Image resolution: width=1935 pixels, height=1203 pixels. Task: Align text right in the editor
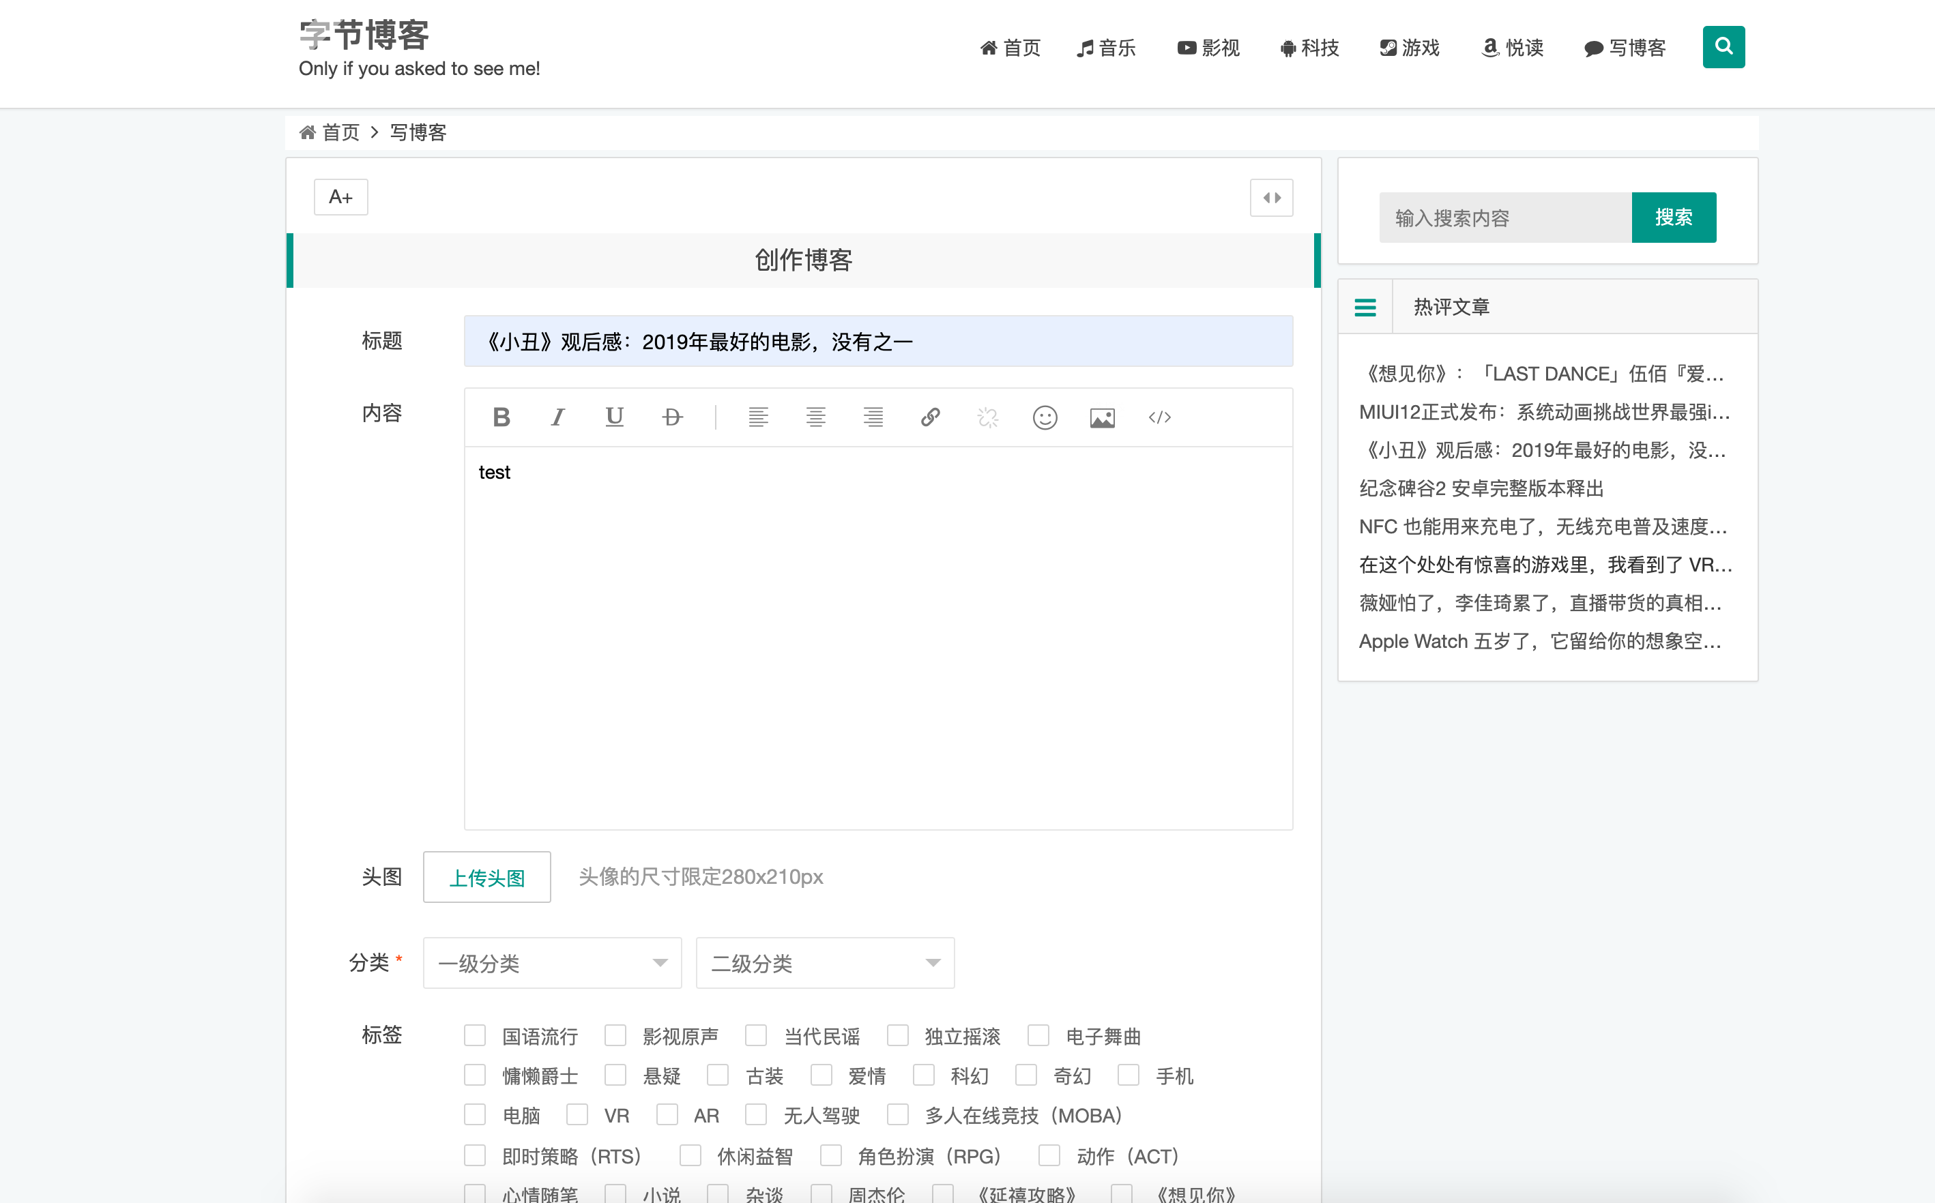click(873, 417)
